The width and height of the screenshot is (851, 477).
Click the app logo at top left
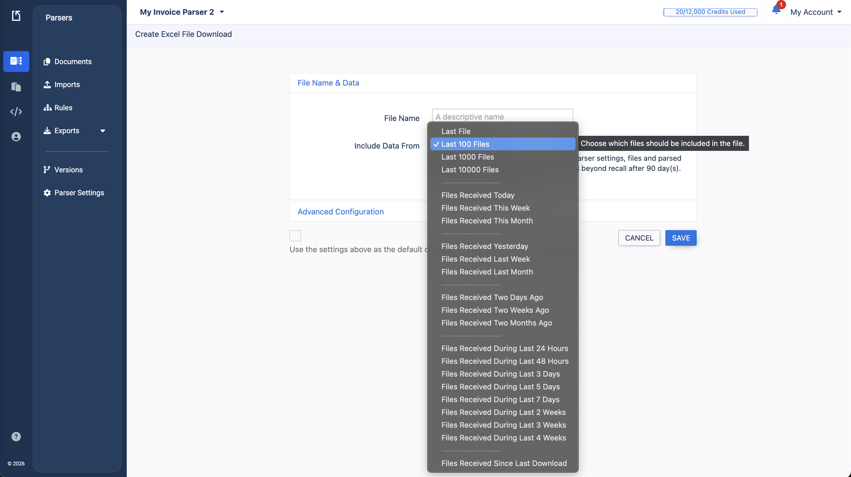[x=16, y=16]
